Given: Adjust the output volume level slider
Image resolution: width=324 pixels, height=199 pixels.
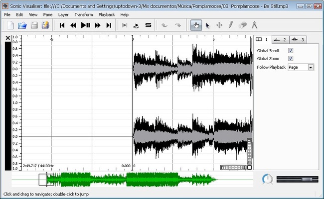Looking at the screenshot, I should click(297, 179).
